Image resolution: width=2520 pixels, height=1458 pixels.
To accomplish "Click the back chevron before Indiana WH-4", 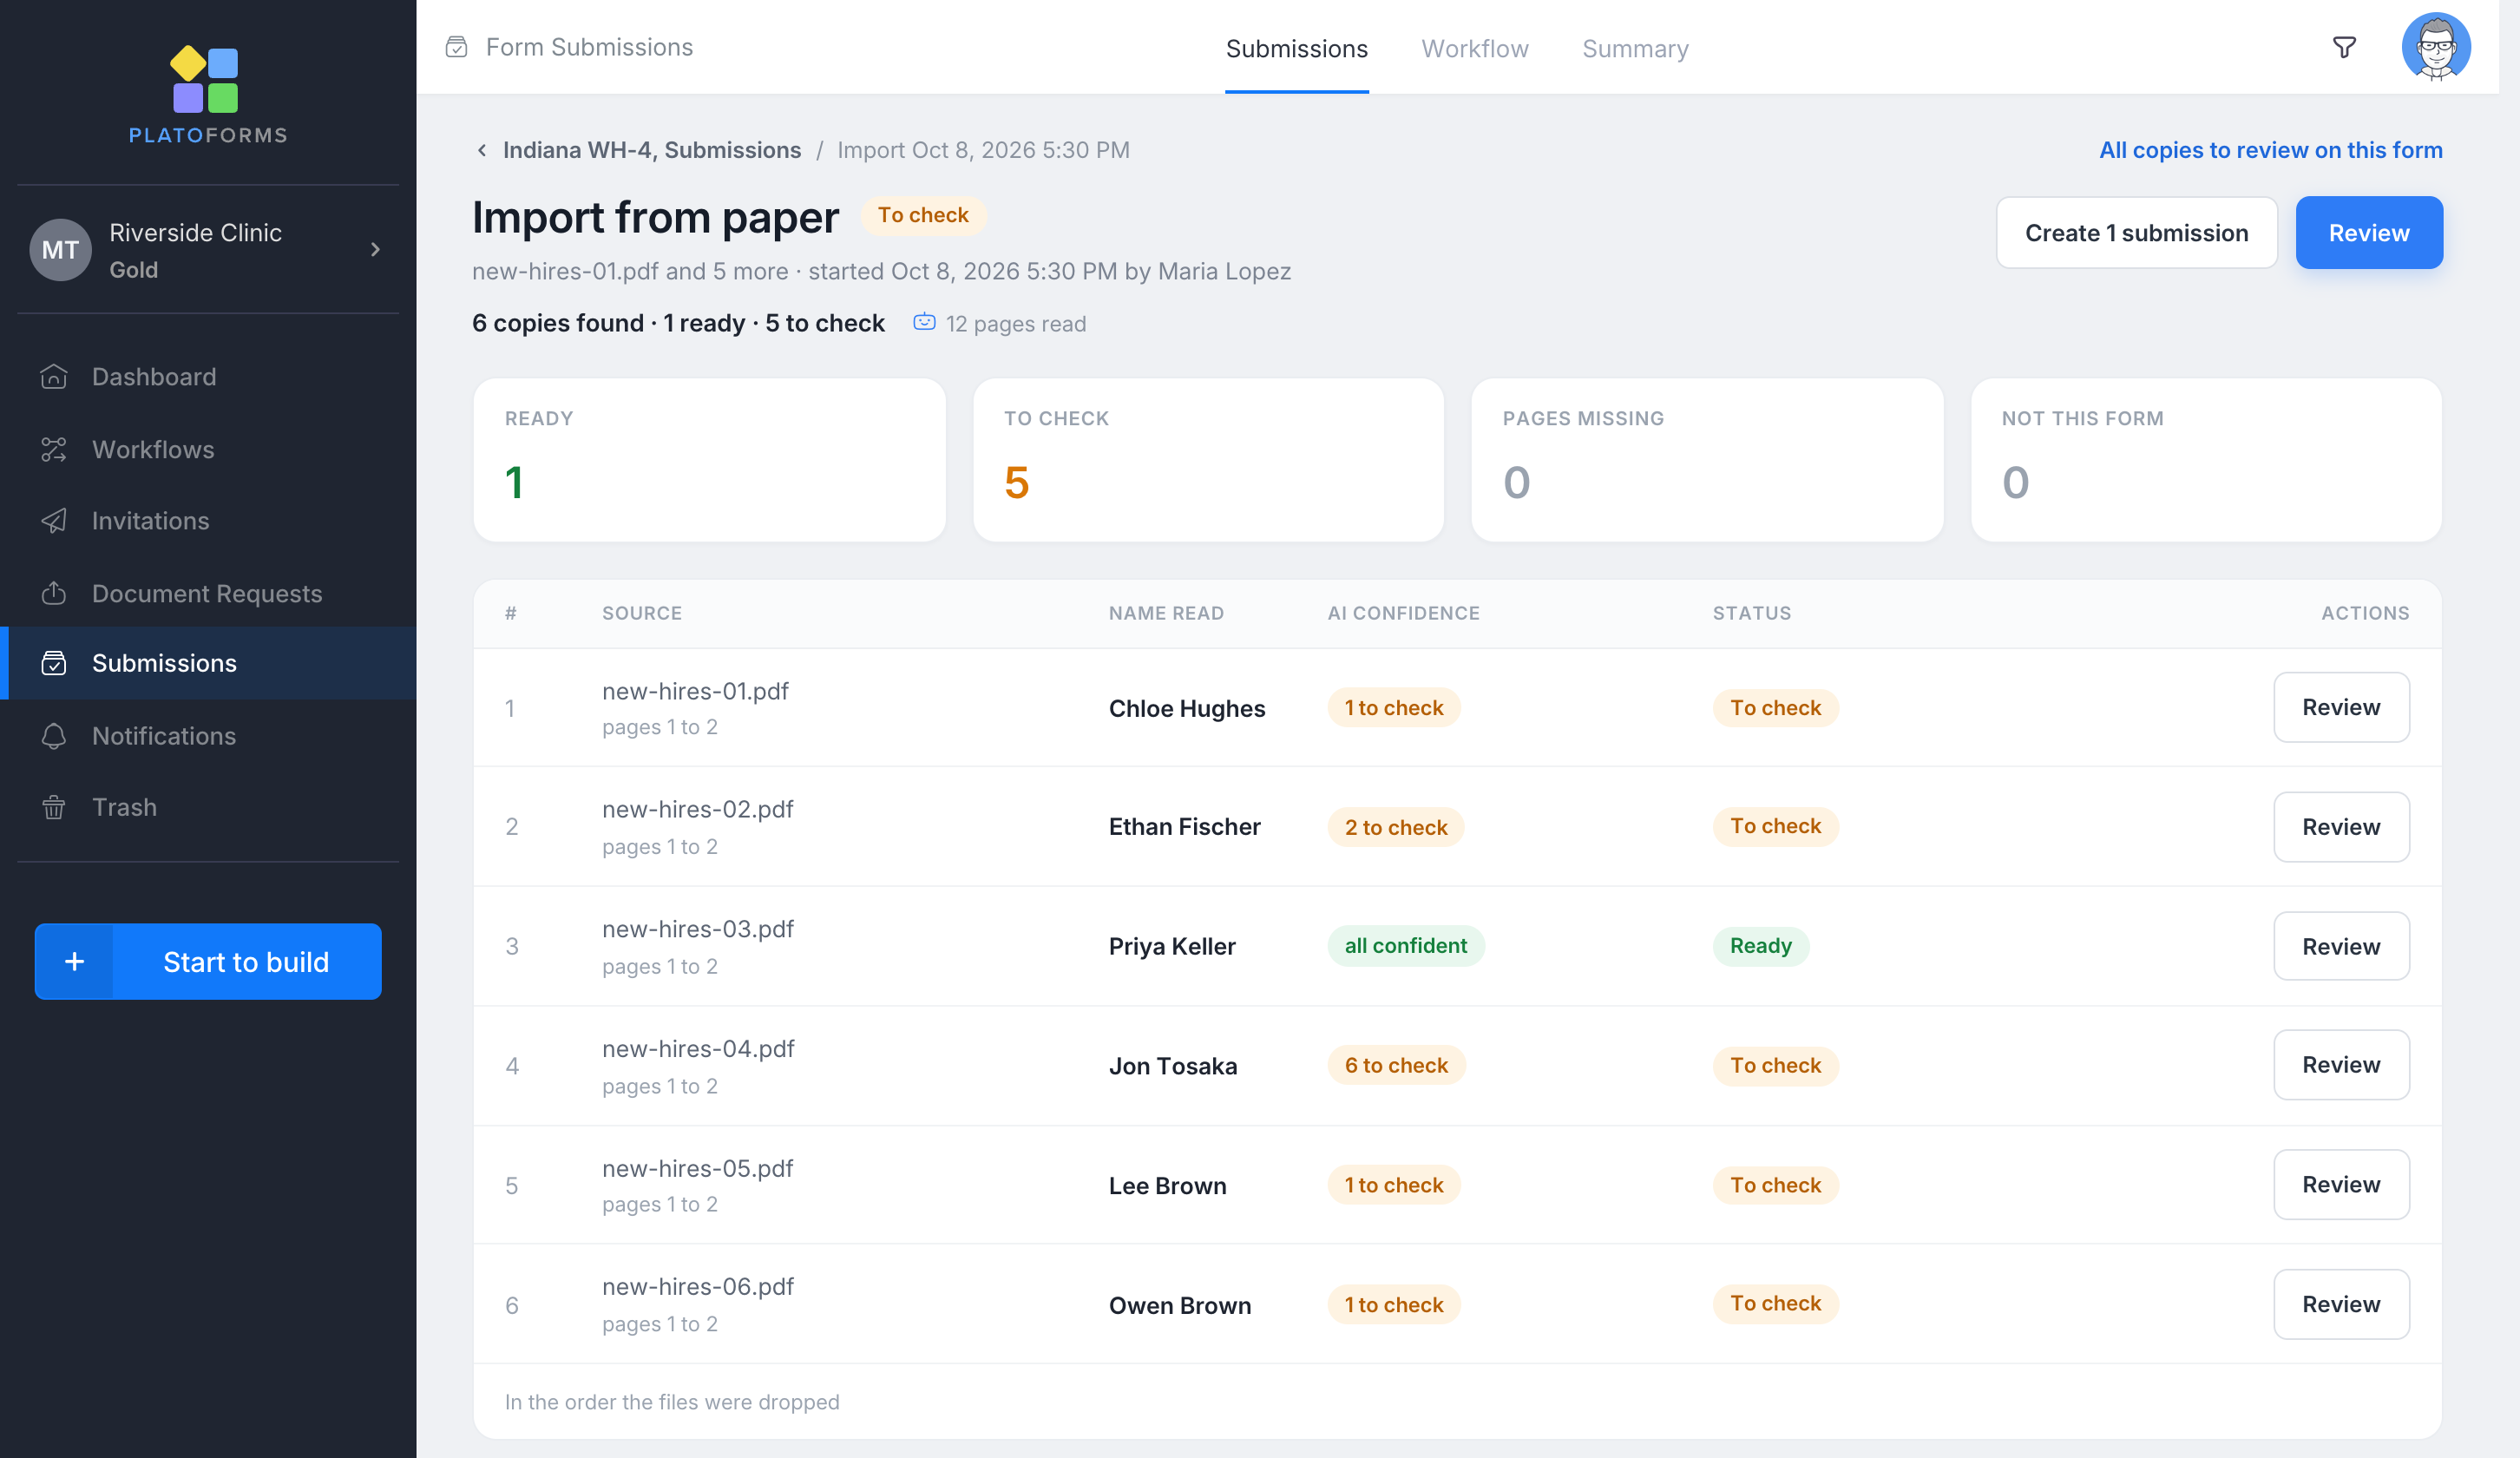I will pos(482,150).
